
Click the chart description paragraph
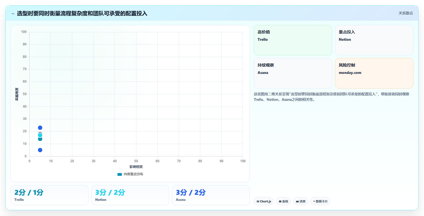(x=331, y=97)
